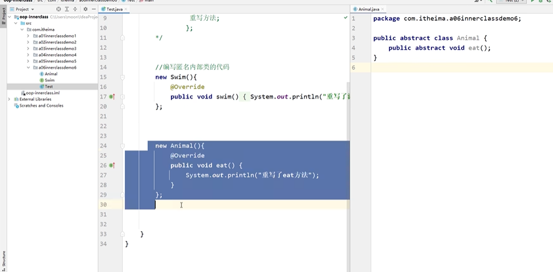Click Expand All icon in Project panel

pyautogui.click(x=67, y=9)
